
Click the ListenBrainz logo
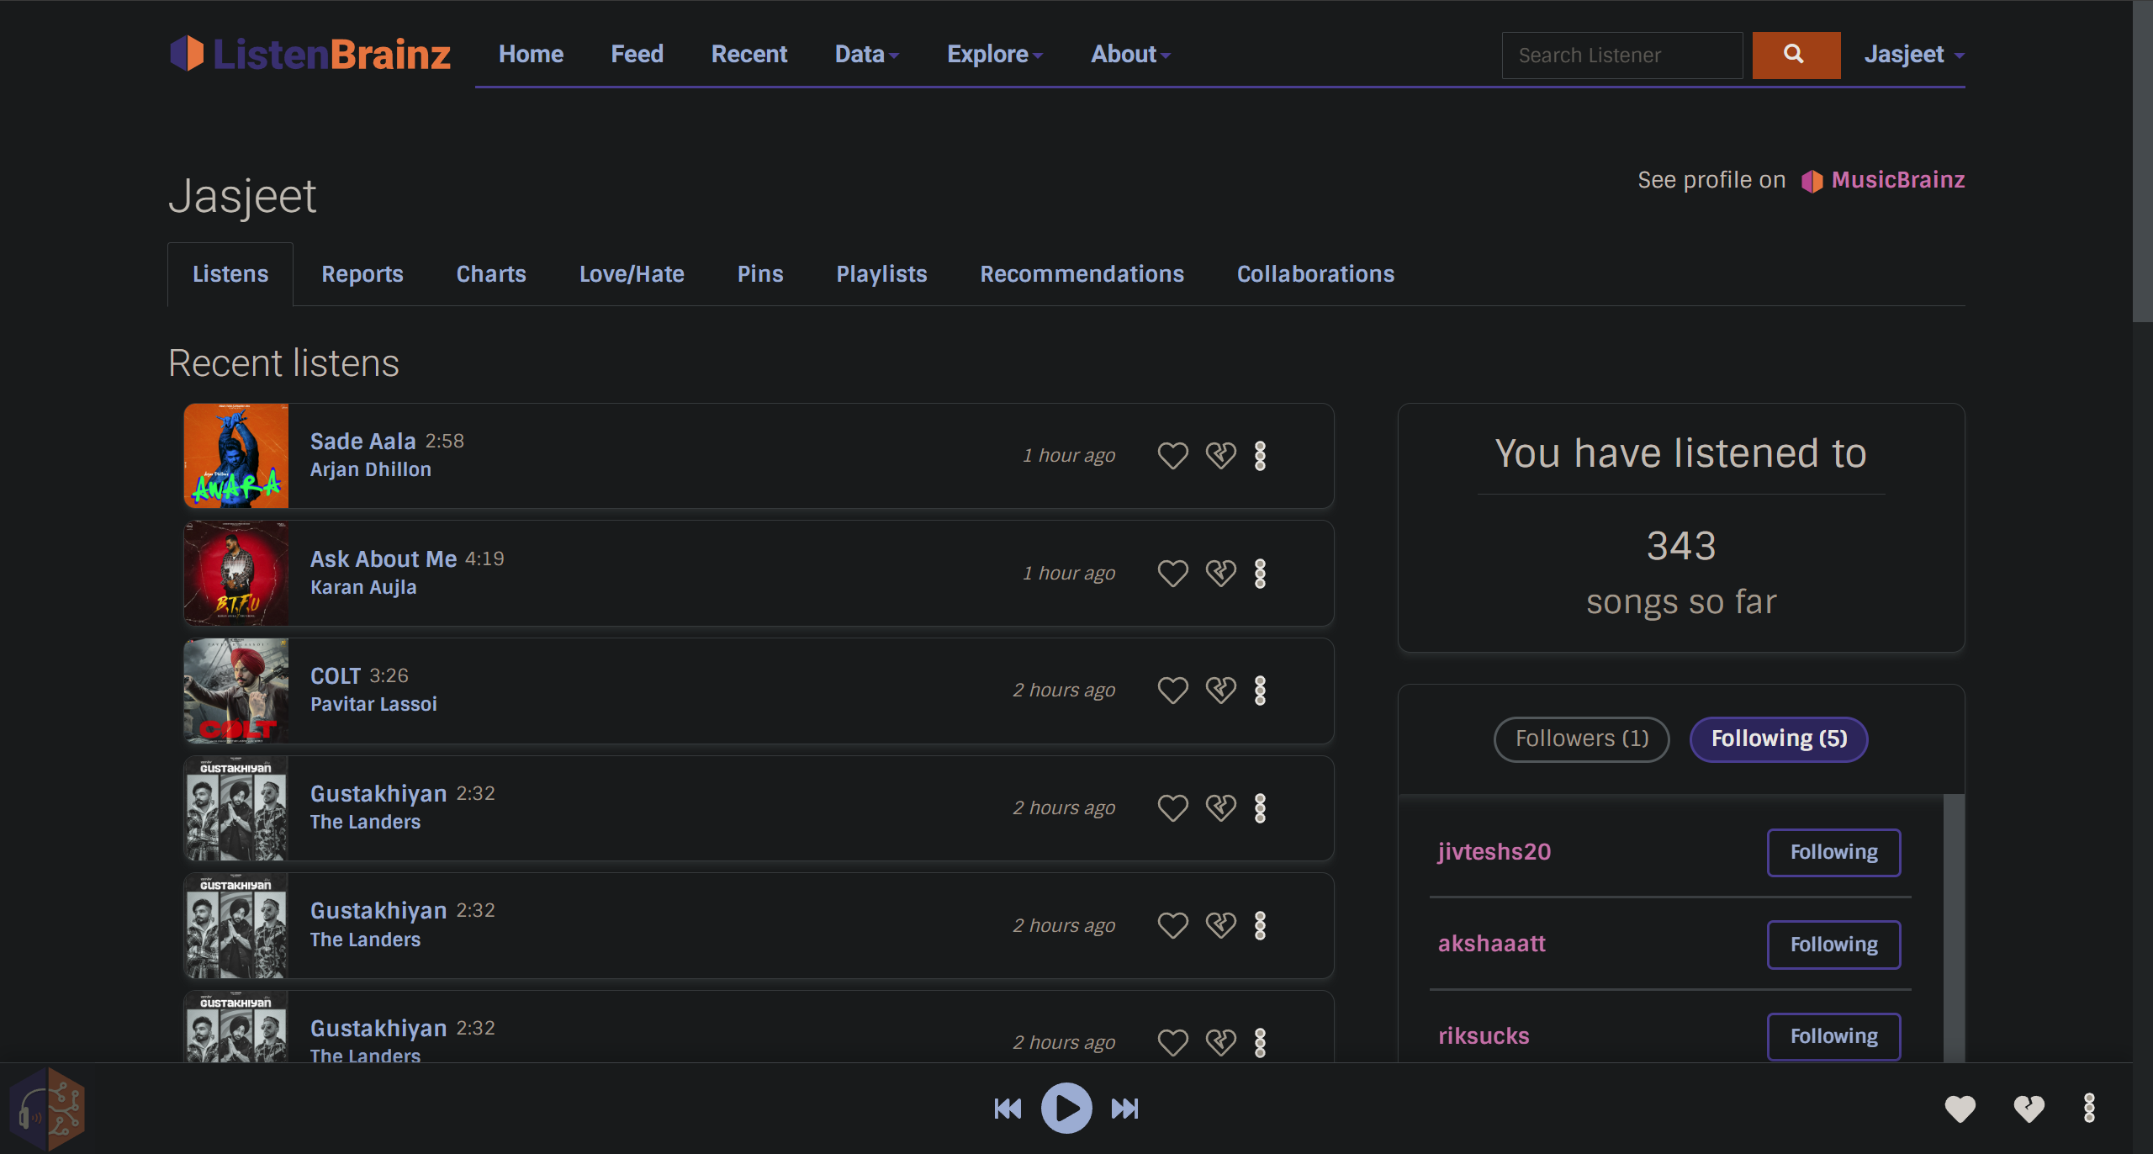(x=310, y=54)
